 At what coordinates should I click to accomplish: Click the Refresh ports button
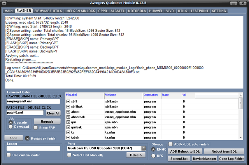click(x=136, y=155)
